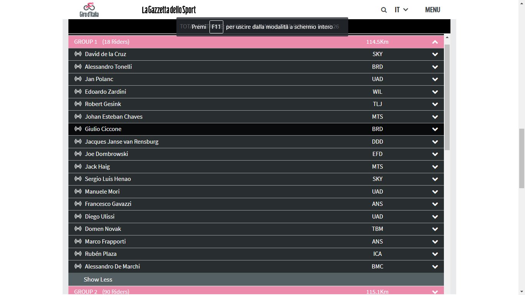Click live signal icon beside Jan Polanc
Screen dimensions: 525x295
tap(78, 79)
